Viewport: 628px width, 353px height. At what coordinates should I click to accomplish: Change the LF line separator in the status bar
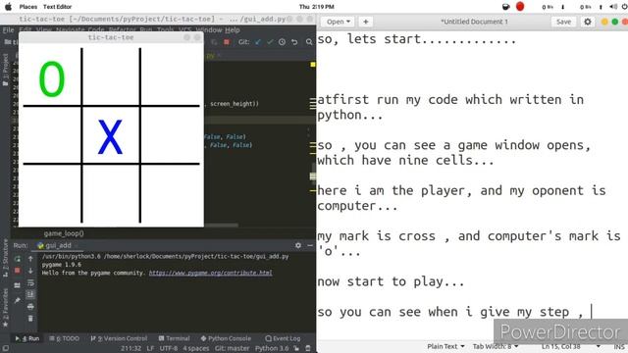[150, 349]
